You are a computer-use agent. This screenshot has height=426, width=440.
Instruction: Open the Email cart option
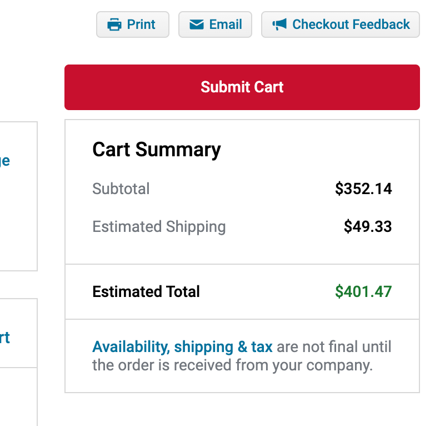[215, 24]
